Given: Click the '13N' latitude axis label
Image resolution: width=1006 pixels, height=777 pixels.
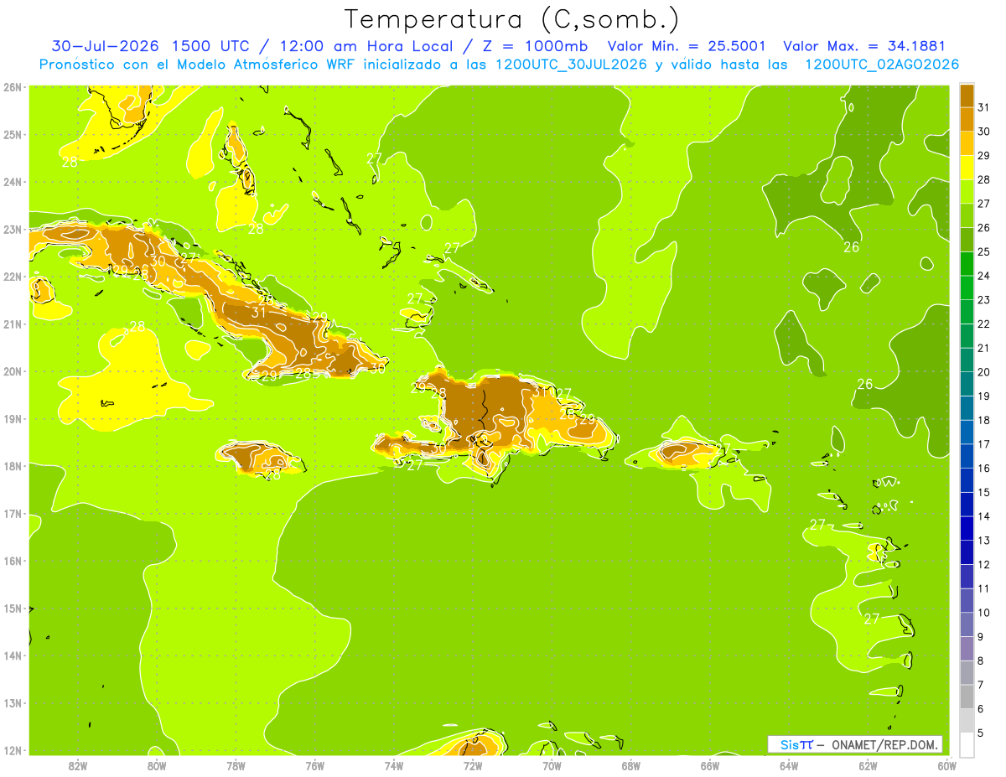Looking at the screenshot, I should [12, 703].
